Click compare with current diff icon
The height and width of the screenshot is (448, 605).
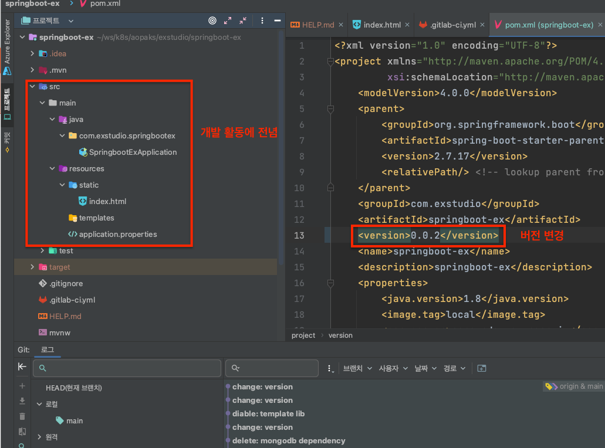22,432
